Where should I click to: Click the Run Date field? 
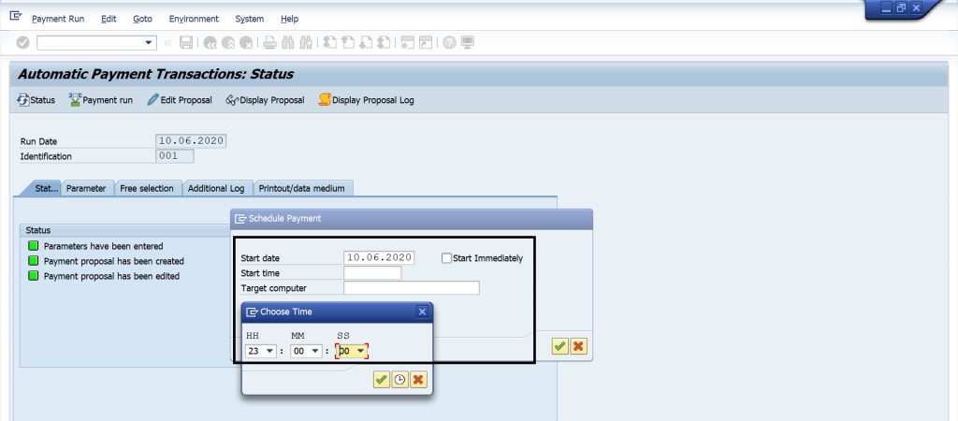pyautogui.click(x=191, y=141)
